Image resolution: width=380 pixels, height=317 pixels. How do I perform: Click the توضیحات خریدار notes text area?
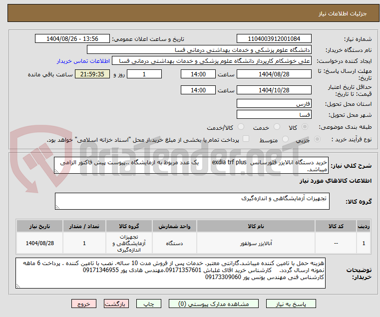170,273
